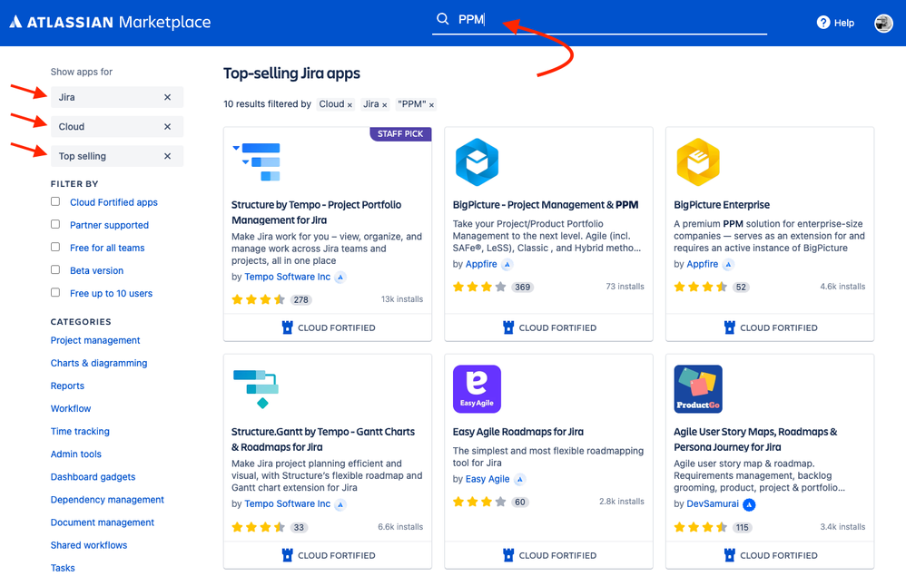Check the Free for all teams filter
906x576 pixels.
[x=55, y=247]
